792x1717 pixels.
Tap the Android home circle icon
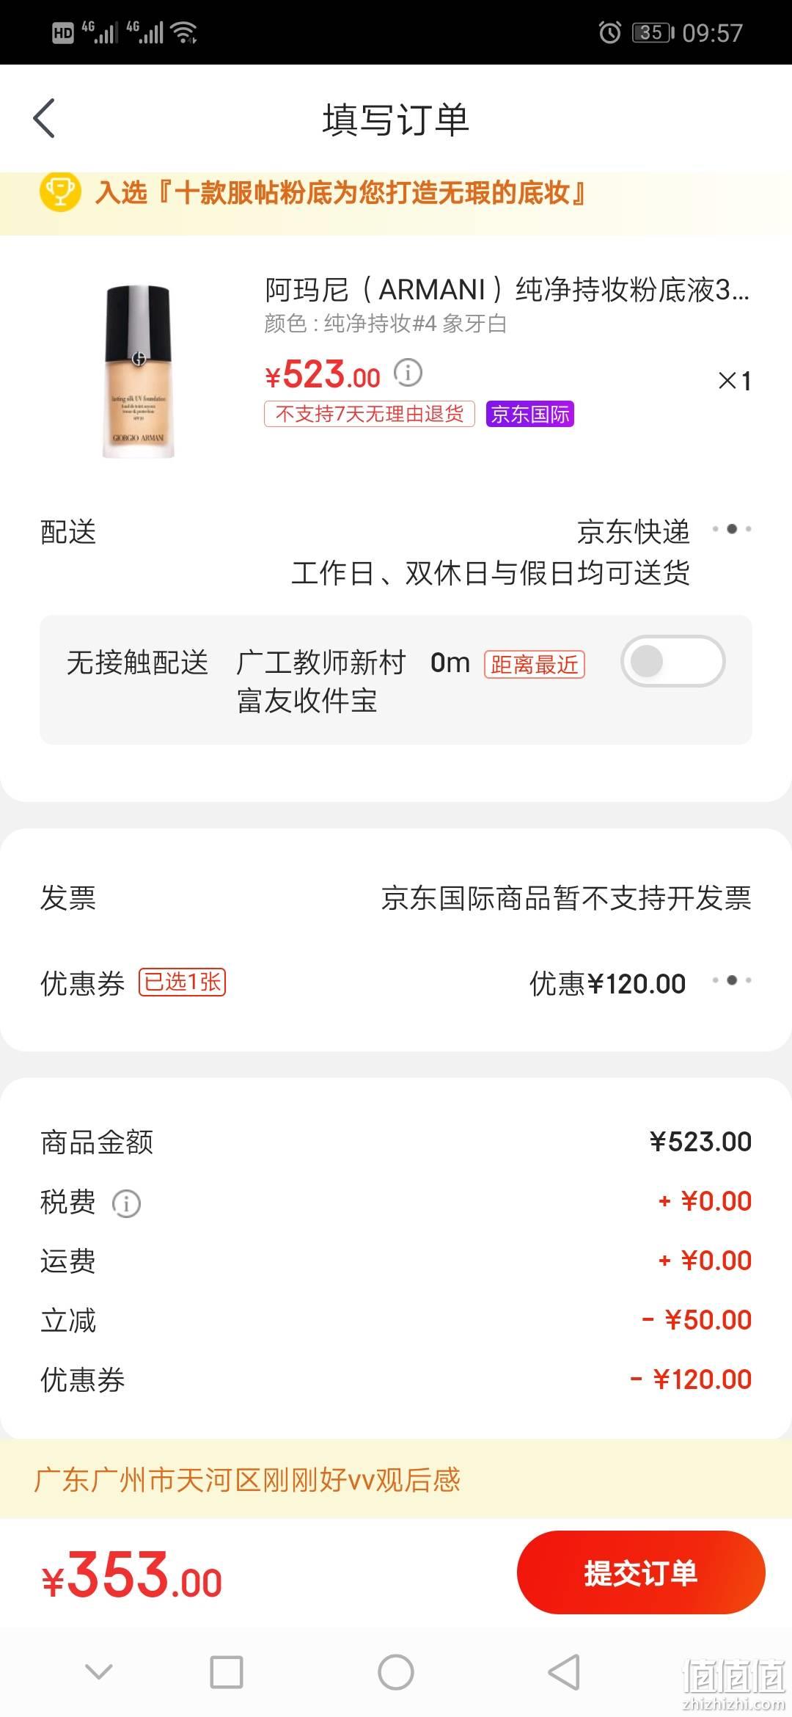[396, 1672]
